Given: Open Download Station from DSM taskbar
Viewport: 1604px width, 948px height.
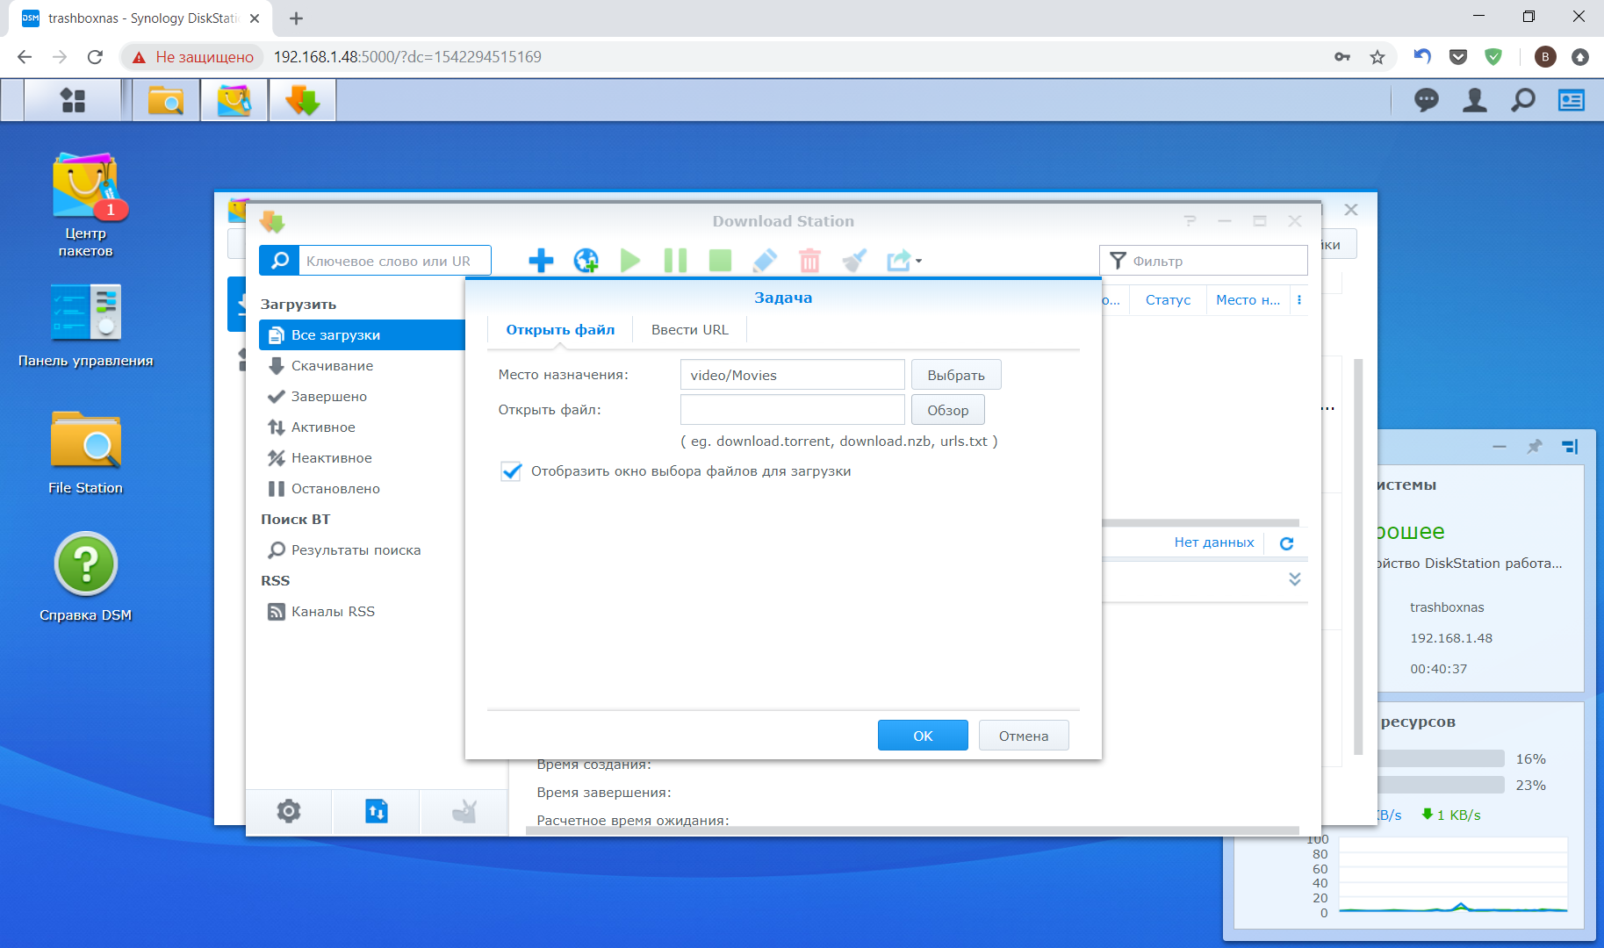Looking at the screenshot, I should (x=302, y=100).
